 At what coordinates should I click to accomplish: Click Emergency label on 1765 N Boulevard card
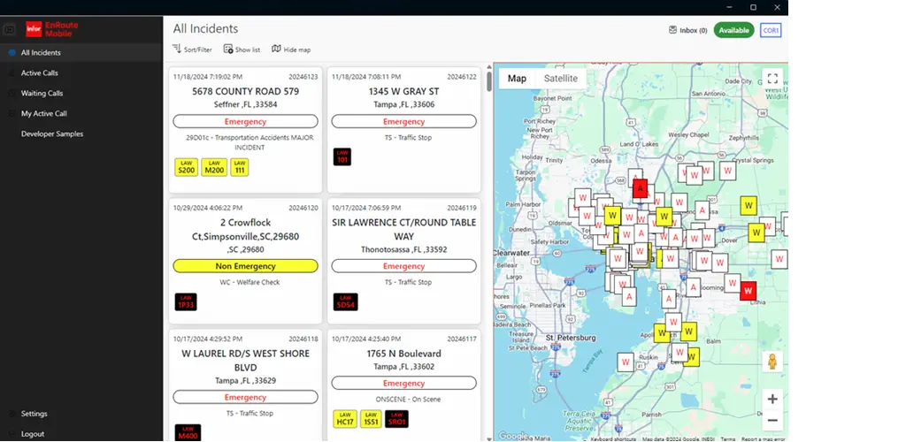pos(403,383)
